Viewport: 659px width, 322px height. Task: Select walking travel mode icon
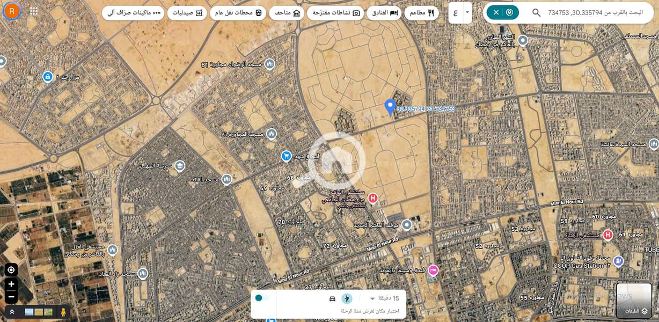[x=347, y=298]
